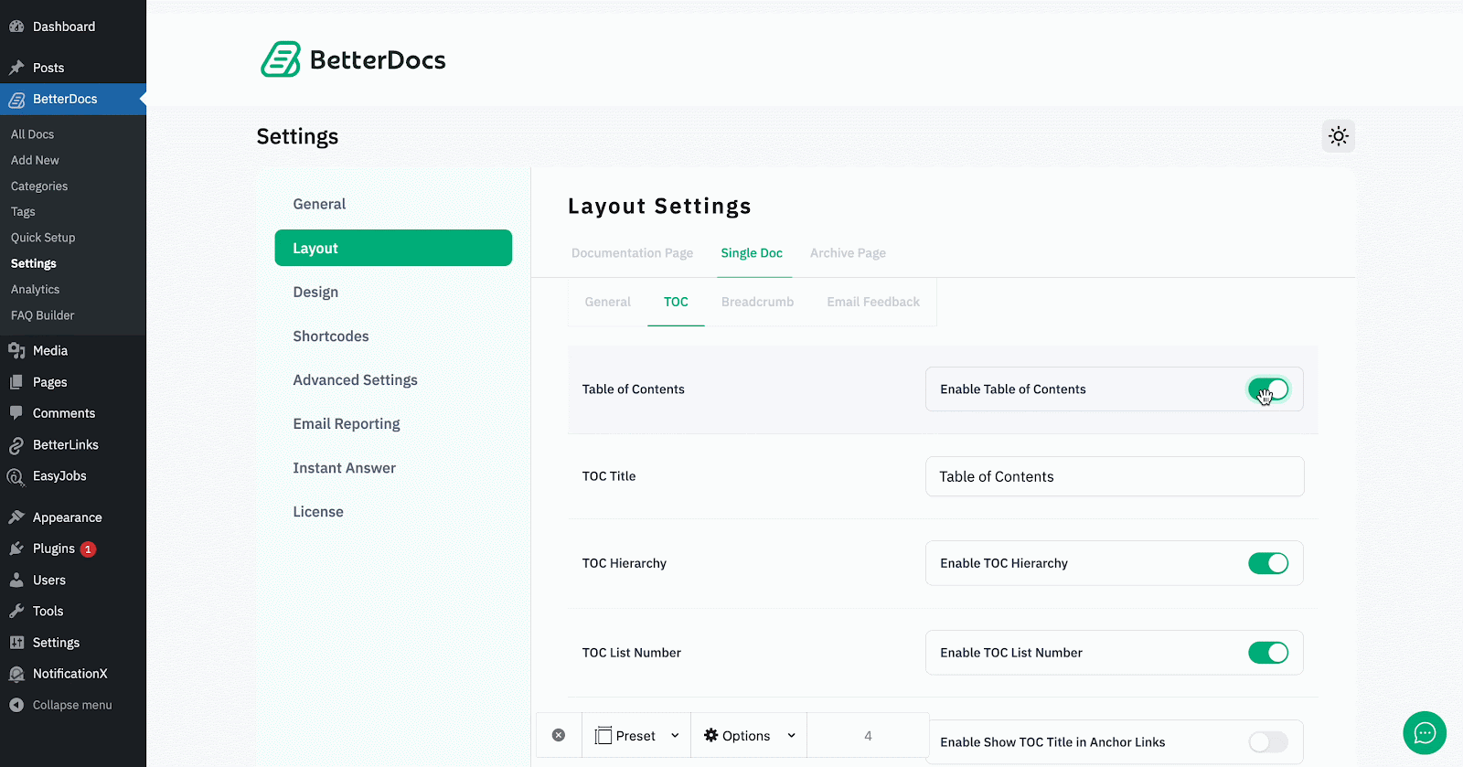Click the BetterDocs logo icon
Image resolution: width=1463 pixels, height=767 pixels.
tap(280, 59)
